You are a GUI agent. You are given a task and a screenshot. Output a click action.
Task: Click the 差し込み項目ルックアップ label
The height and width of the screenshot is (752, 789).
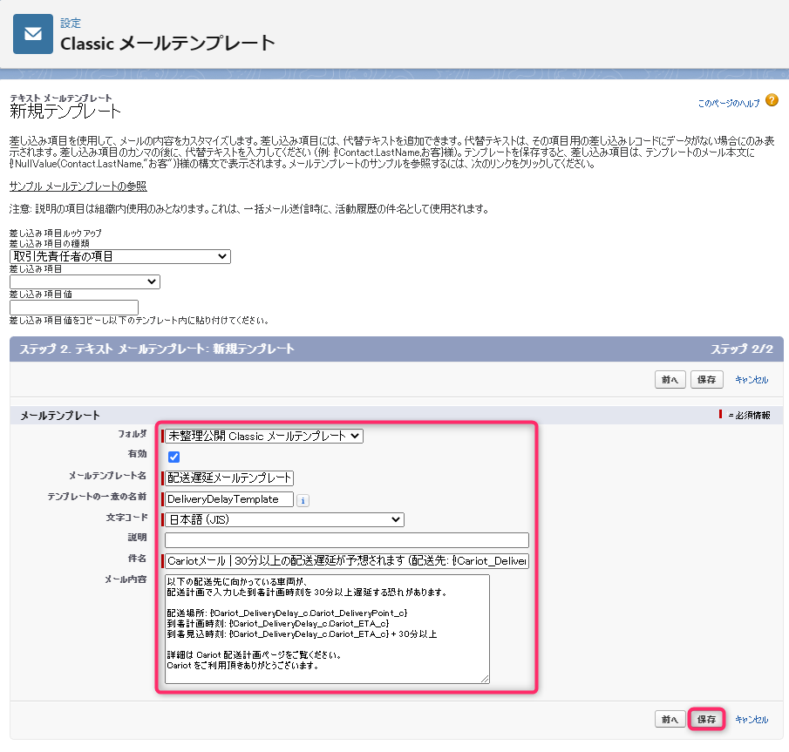pos(55,234)
